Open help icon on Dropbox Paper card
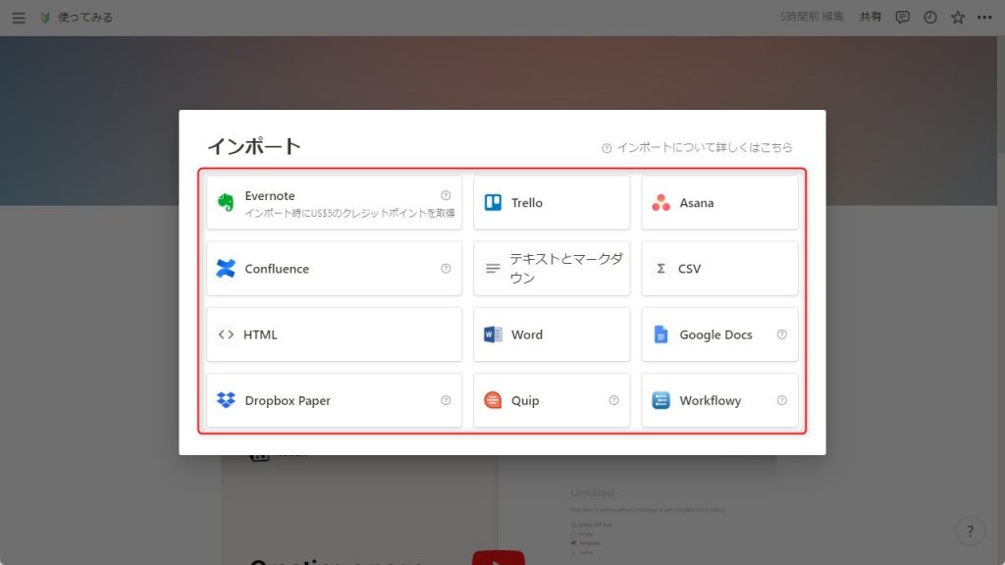 tap(446, 400)
